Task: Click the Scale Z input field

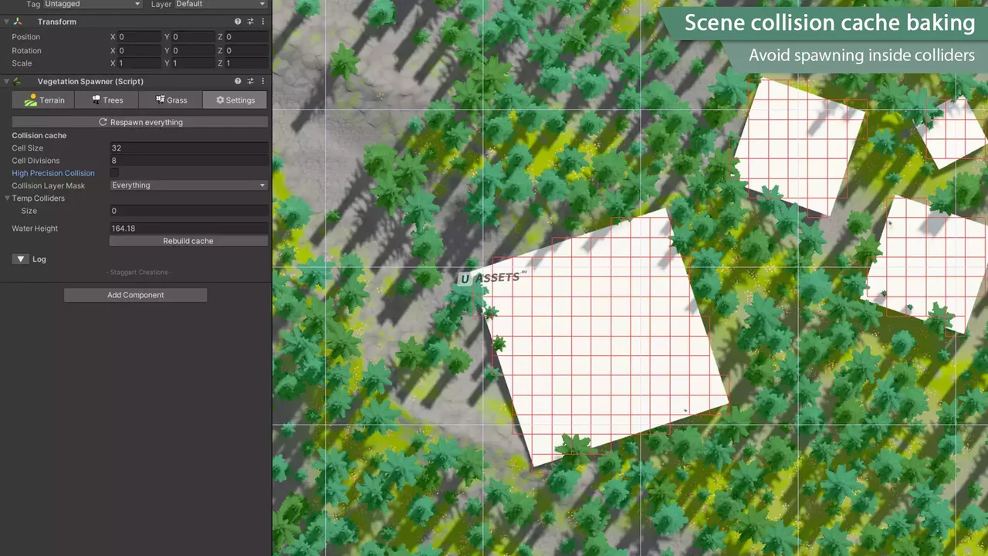Action: [x=246, y=63]
